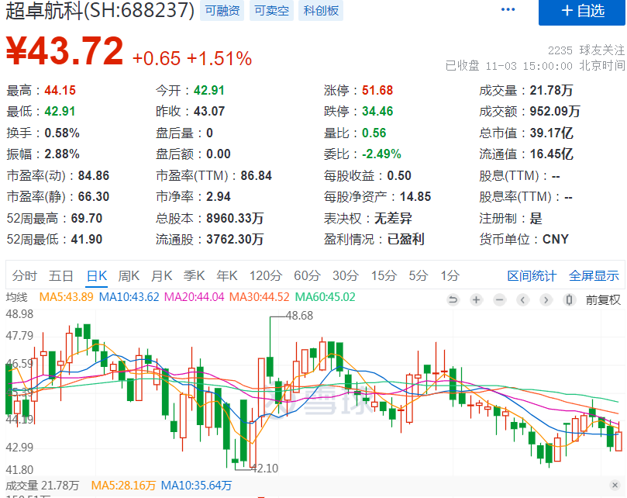The image size is (627, 498).
Task: Select the 5分 interval tab
Action: coord(419,276)
